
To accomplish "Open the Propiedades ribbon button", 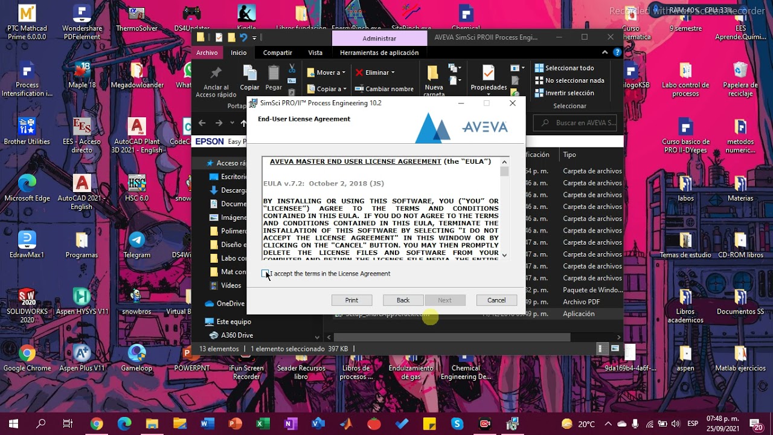I will tap(489, 79).
